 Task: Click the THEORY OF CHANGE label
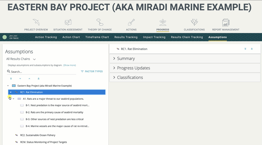tap(100, 29)
